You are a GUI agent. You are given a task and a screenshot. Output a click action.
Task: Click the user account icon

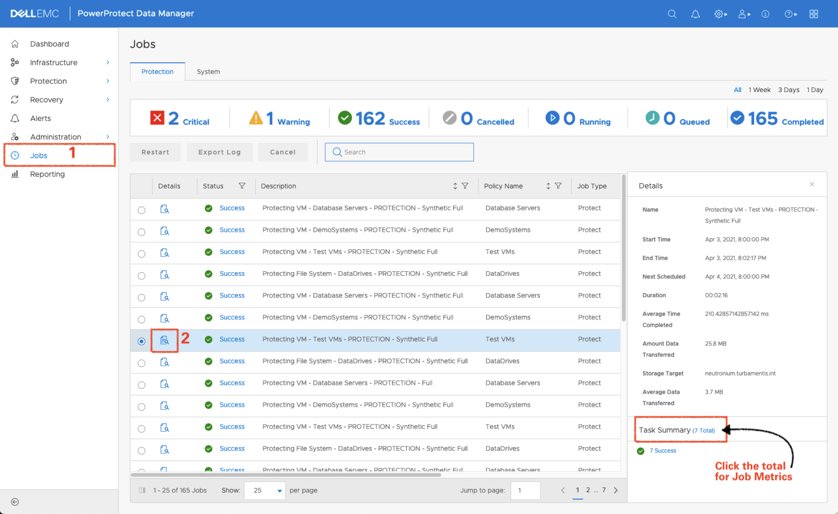[742, 14]
